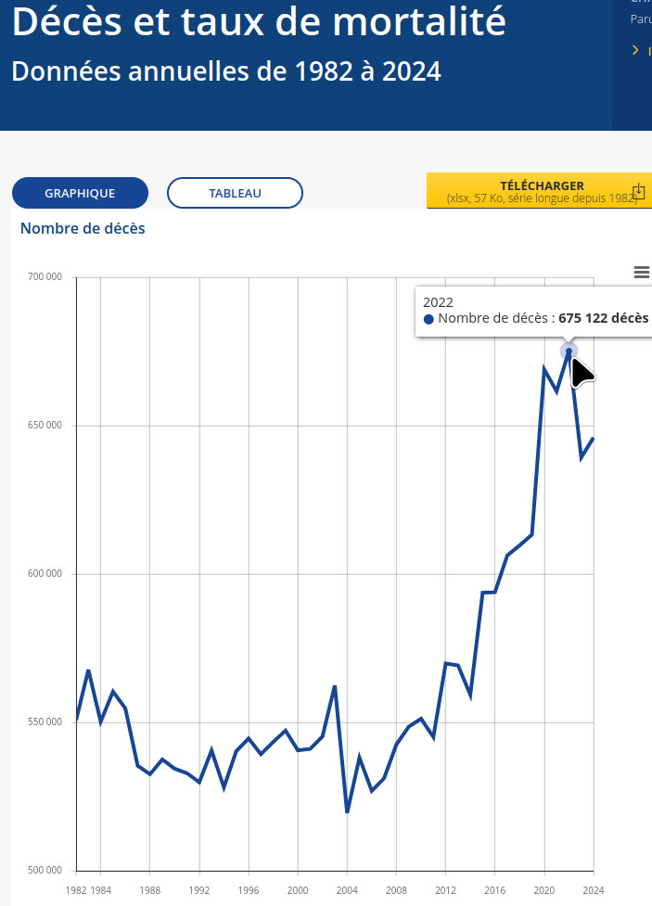Open the chart hamburger context menu
Viewport: 652px width, 906px height.
click(641, 272)
